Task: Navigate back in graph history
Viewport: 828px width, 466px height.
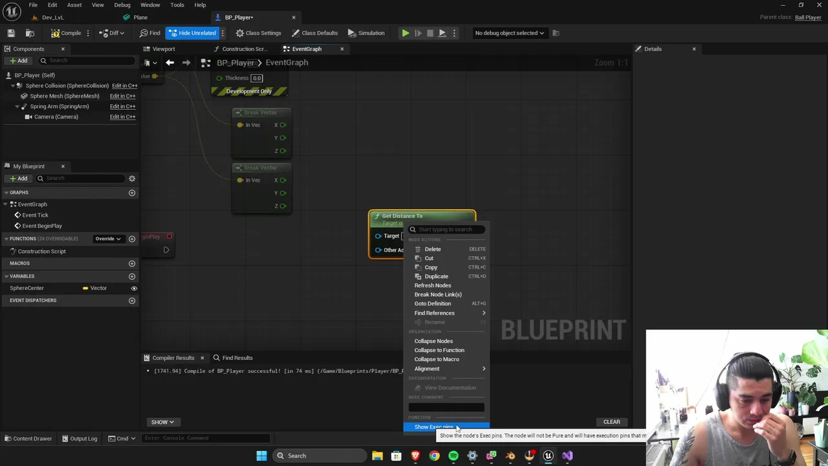Action: pos(169,63)
